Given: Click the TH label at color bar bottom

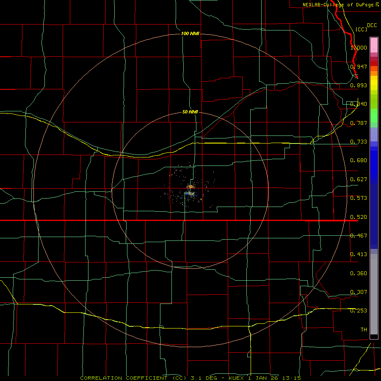Looking at the screenshot, I should point(364,330).
